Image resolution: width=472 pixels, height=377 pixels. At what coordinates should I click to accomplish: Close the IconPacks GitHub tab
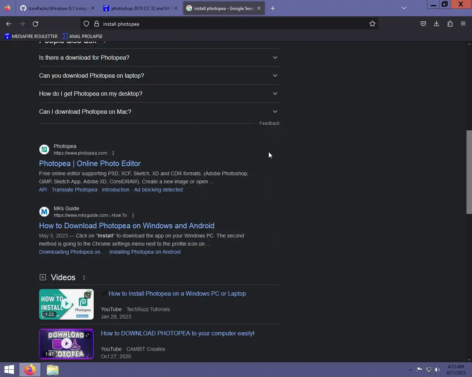pos(93,8)
